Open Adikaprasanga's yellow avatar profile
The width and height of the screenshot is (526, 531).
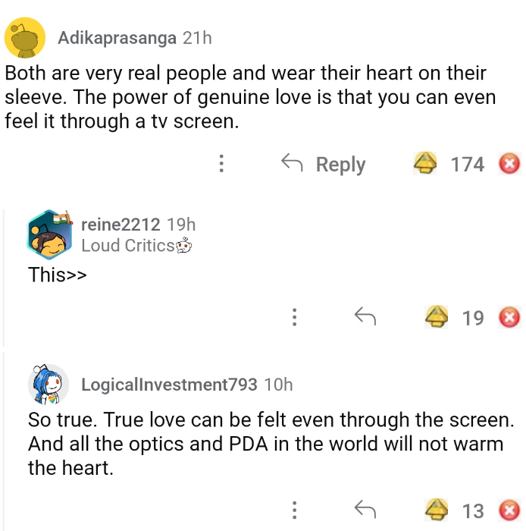pos(26,37)
